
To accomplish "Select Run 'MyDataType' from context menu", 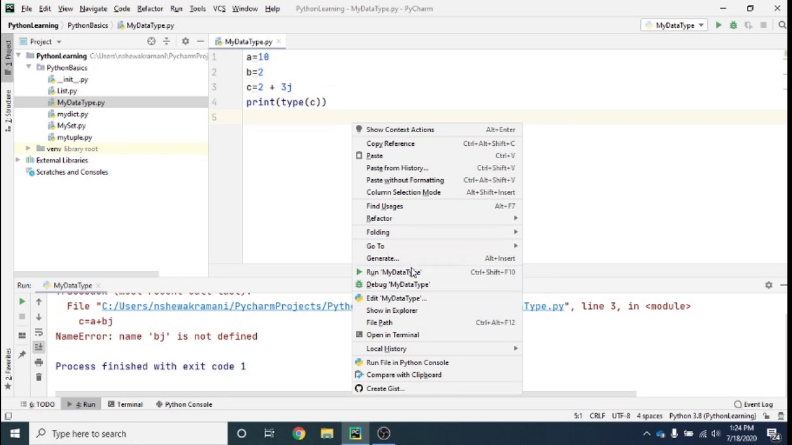I will pyautogui.click(x=437, y=272).
